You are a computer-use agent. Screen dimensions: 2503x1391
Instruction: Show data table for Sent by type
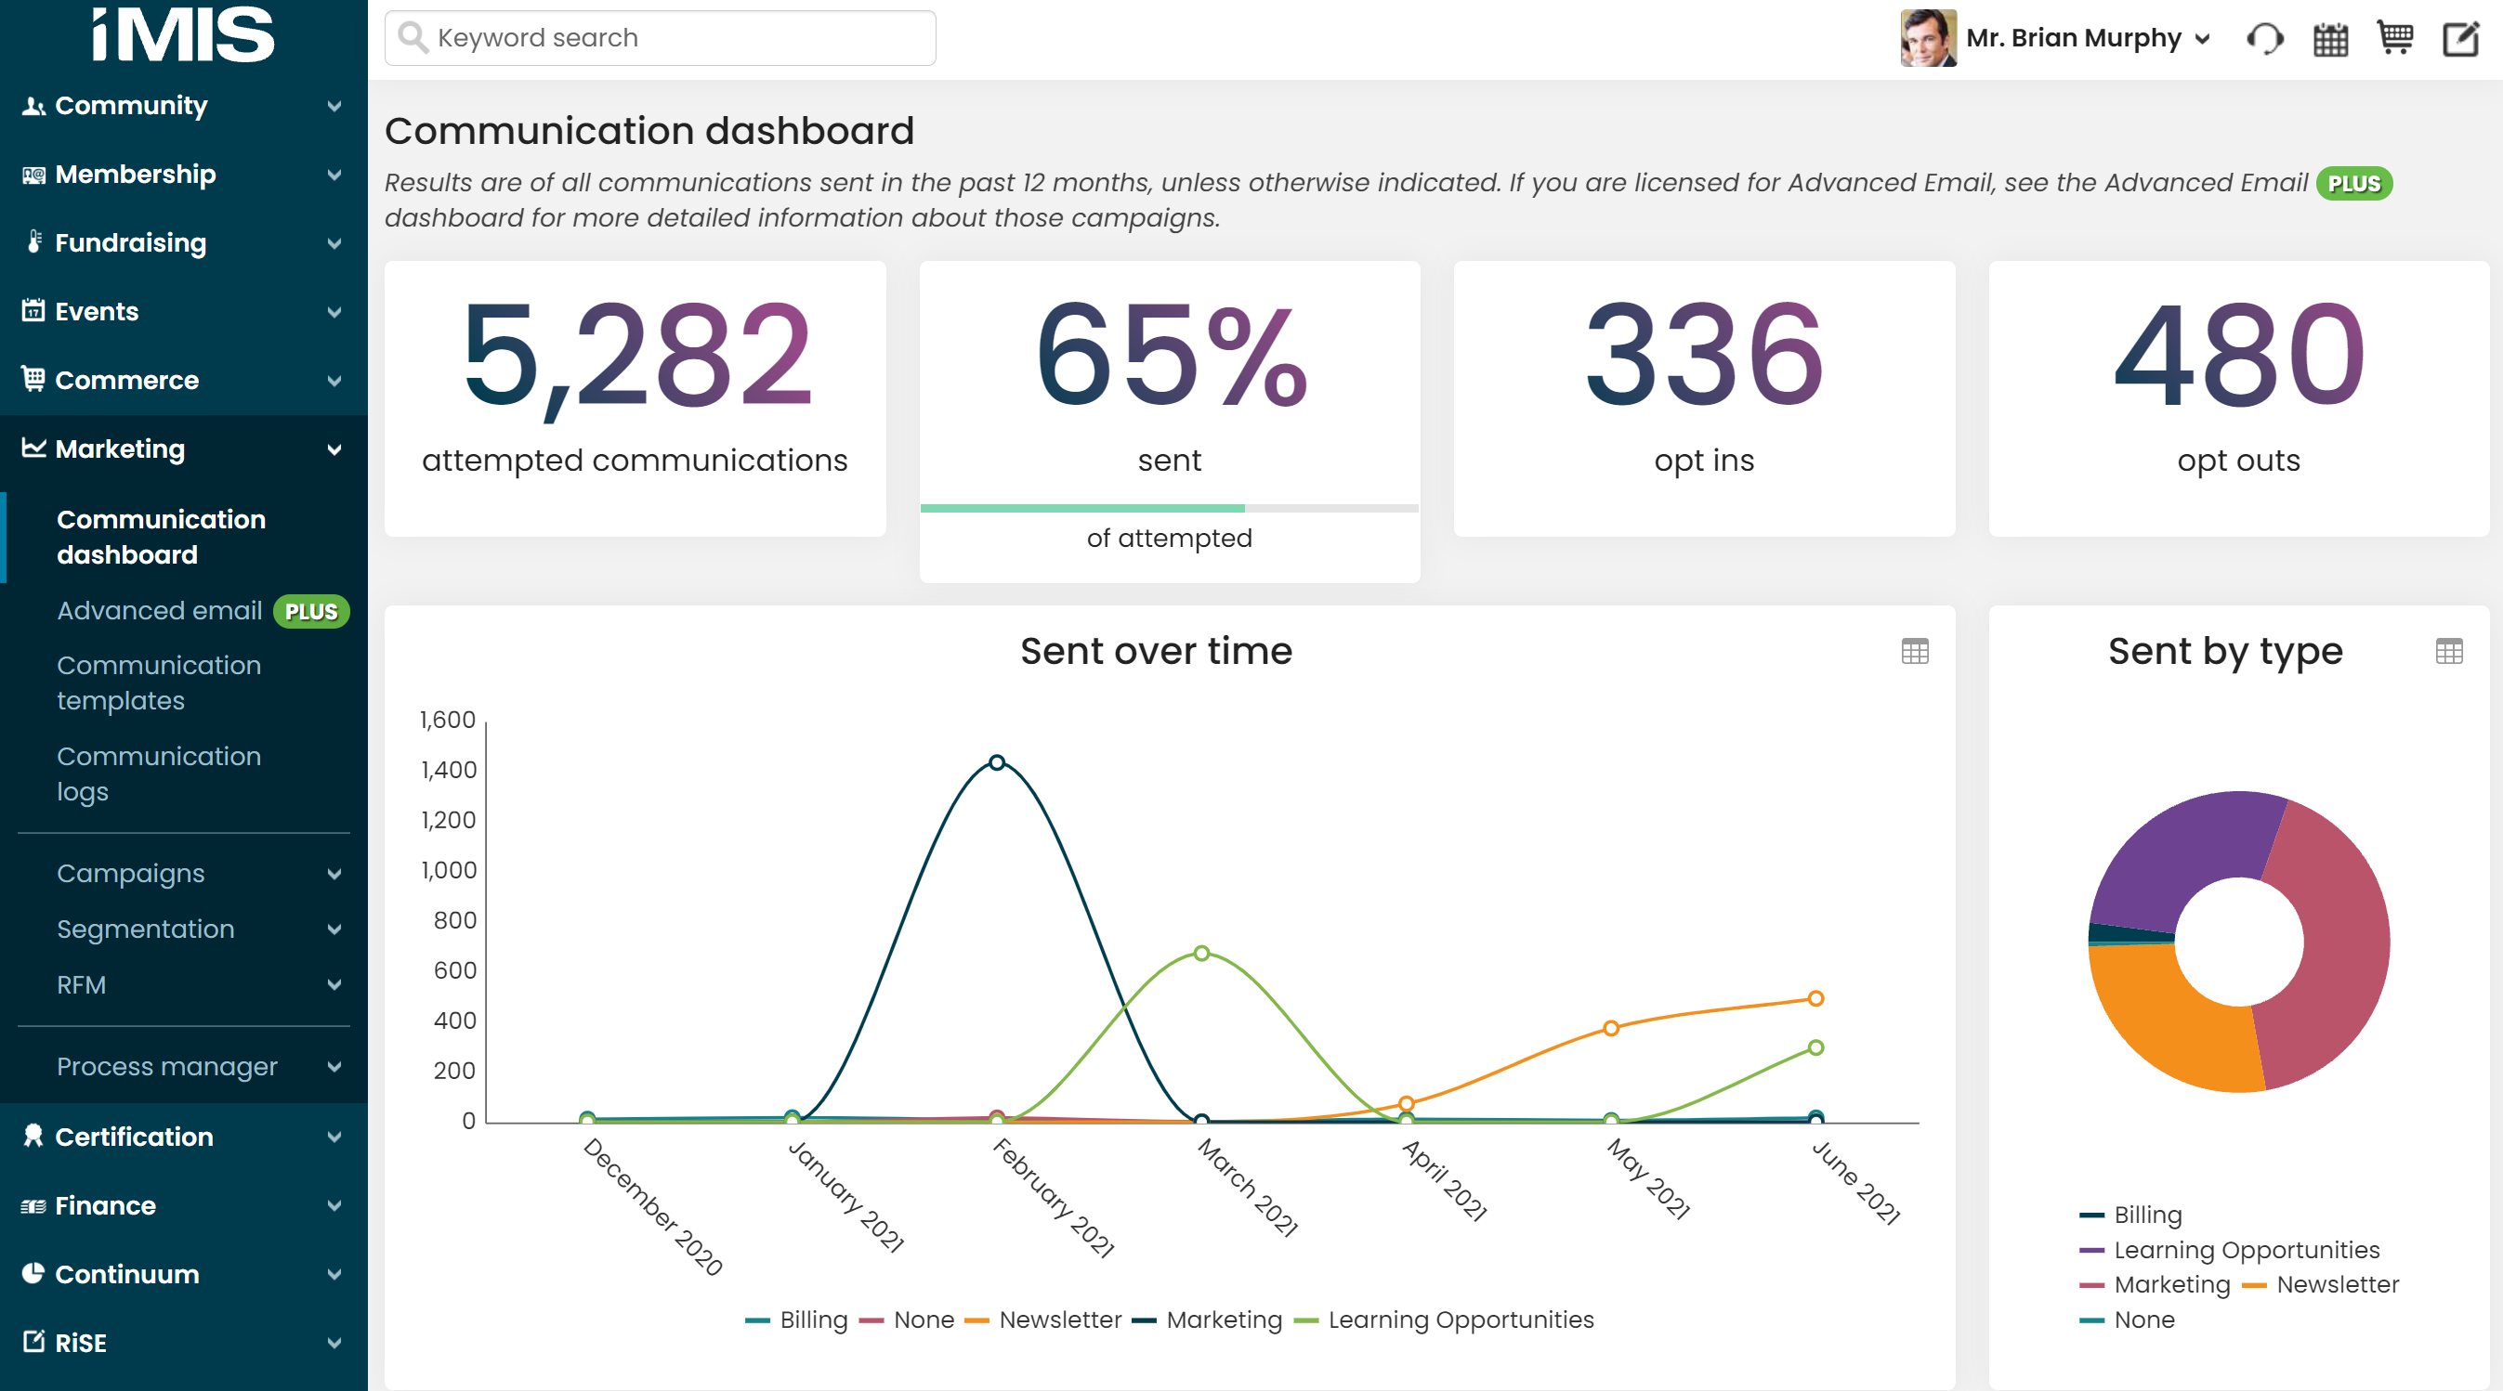click(2448, 651)
